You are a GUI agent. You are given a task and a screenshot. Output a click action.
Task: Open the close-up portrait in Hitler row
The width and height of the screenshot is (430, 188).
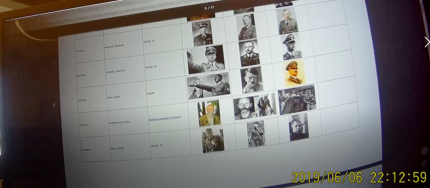tap(252, 80)
